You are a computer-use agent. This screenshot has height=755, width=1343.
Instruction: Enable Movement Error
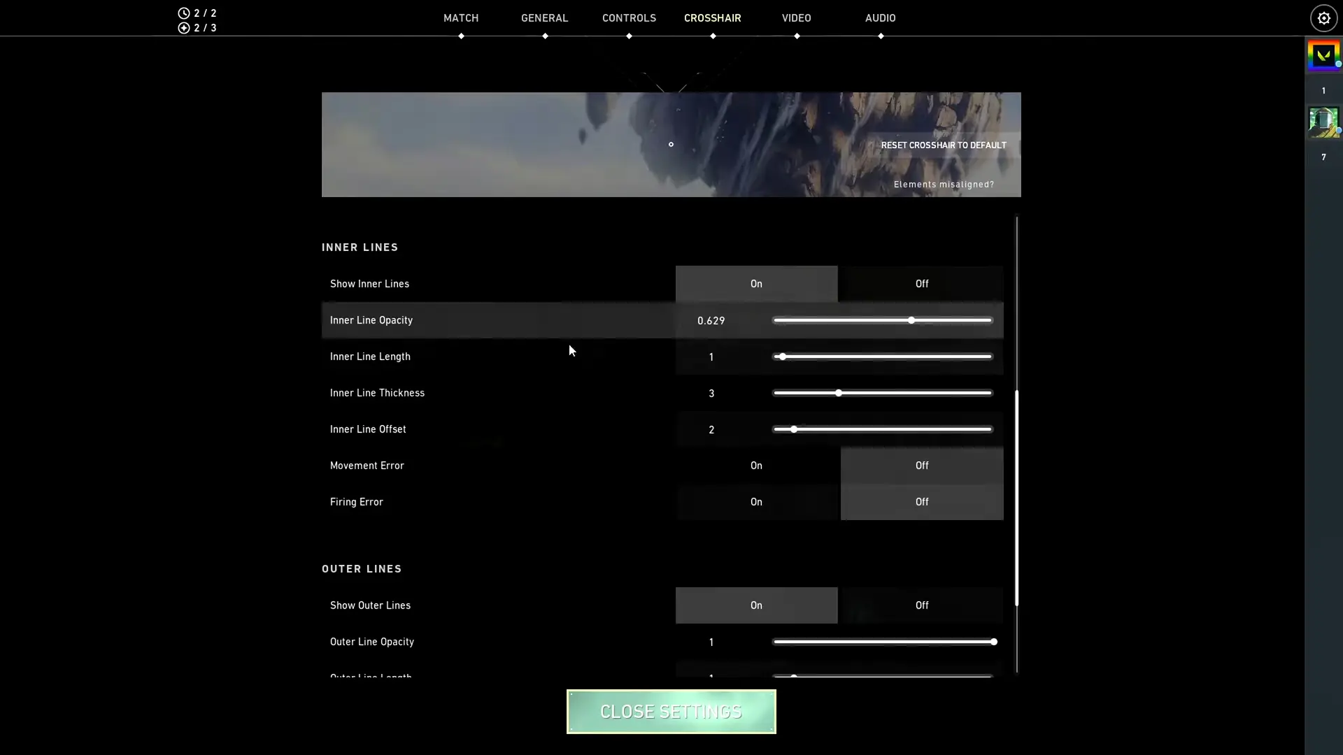pos(756,465)
